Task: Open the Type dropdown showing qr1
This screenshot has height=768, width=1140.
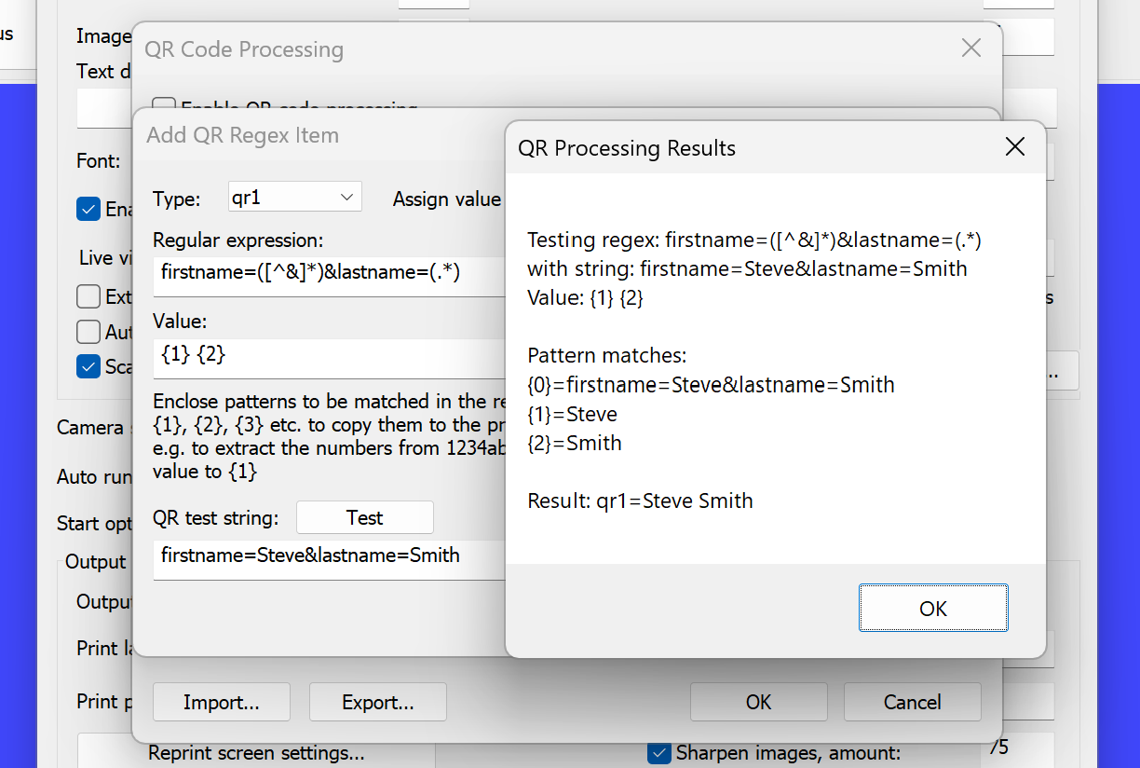Action: click(x=294, y=198)
